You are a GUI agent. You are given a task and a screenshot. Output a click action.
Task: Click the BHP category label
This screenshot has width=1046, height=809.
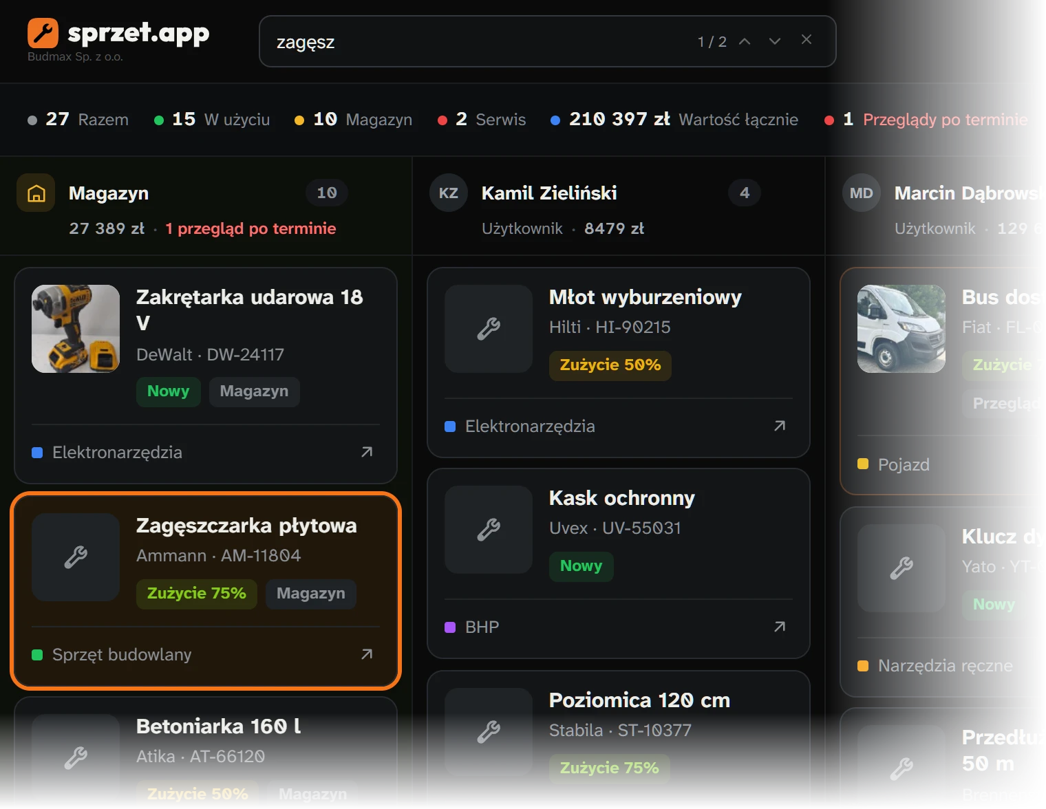pos(482,627)
